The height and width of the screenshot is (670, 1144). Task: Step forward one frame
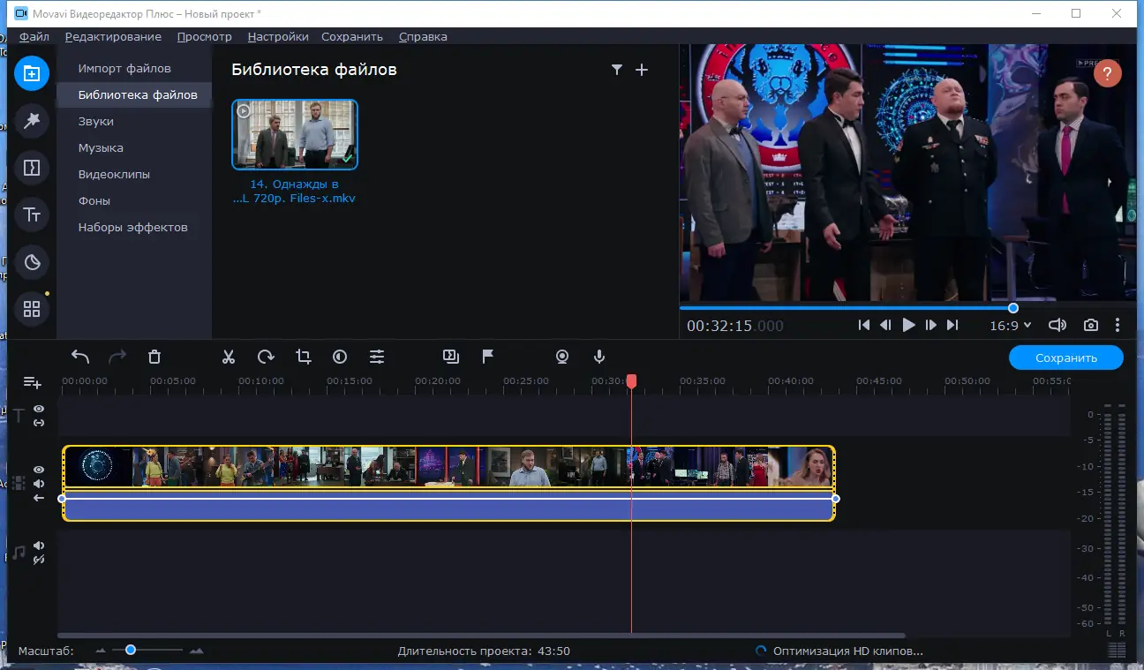pos(930,325)
